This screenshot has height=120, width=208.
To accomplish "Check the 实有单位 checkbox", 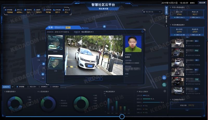I will point(40,87).
